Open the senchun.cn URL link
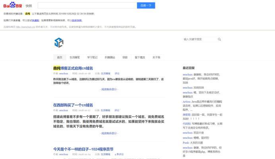The height and width of the screenshot is (159, 275). (x=25, y=27)
